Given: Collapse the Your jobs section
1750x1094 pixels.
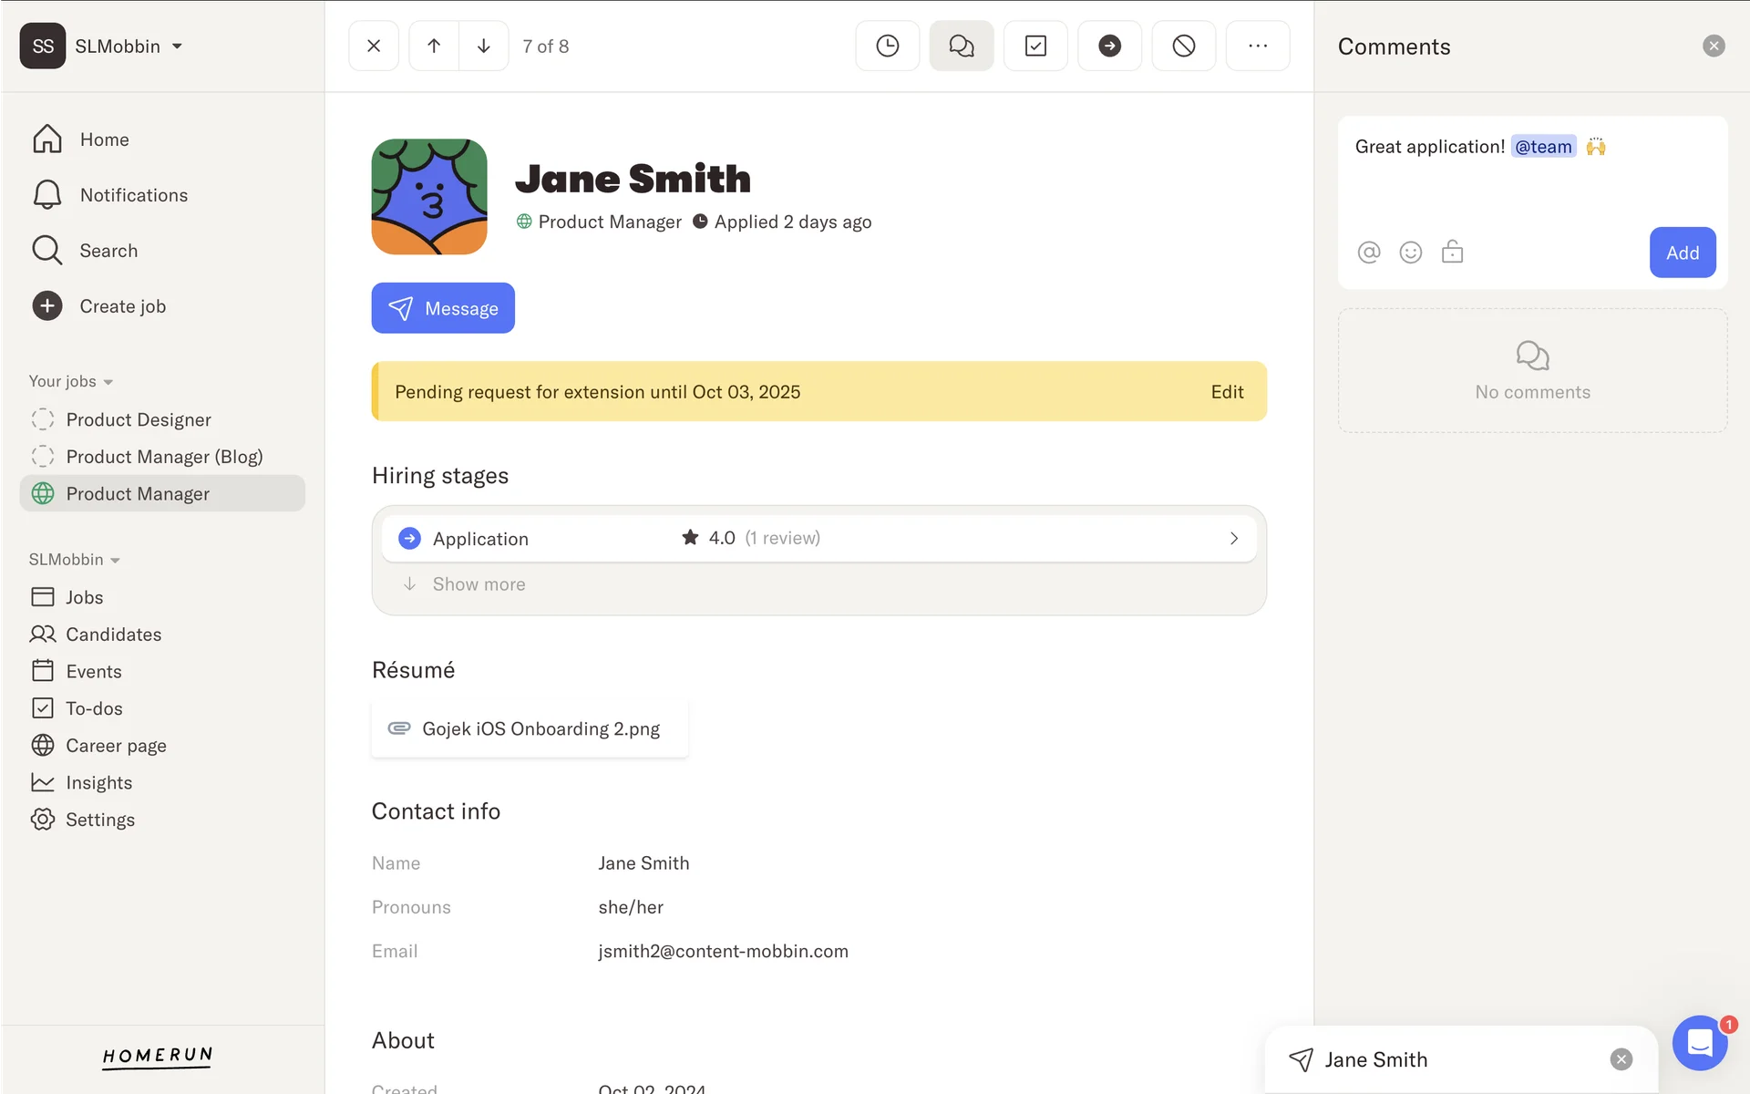Looking at the screenshot, I should point(71,381).
